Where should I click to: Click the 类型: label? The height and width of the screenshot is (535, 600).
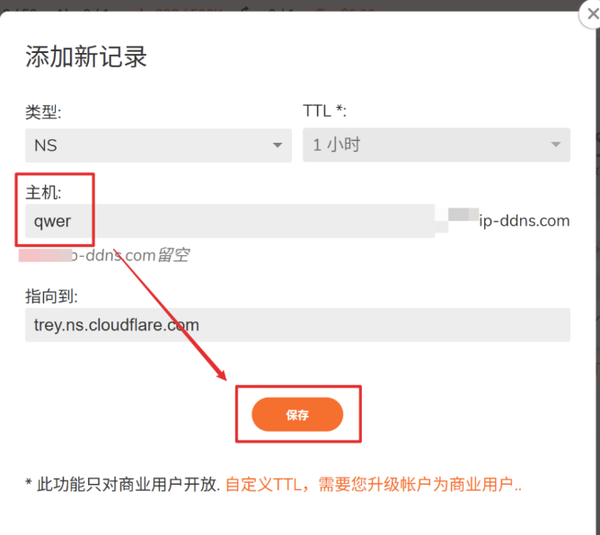tap(43, 112)
